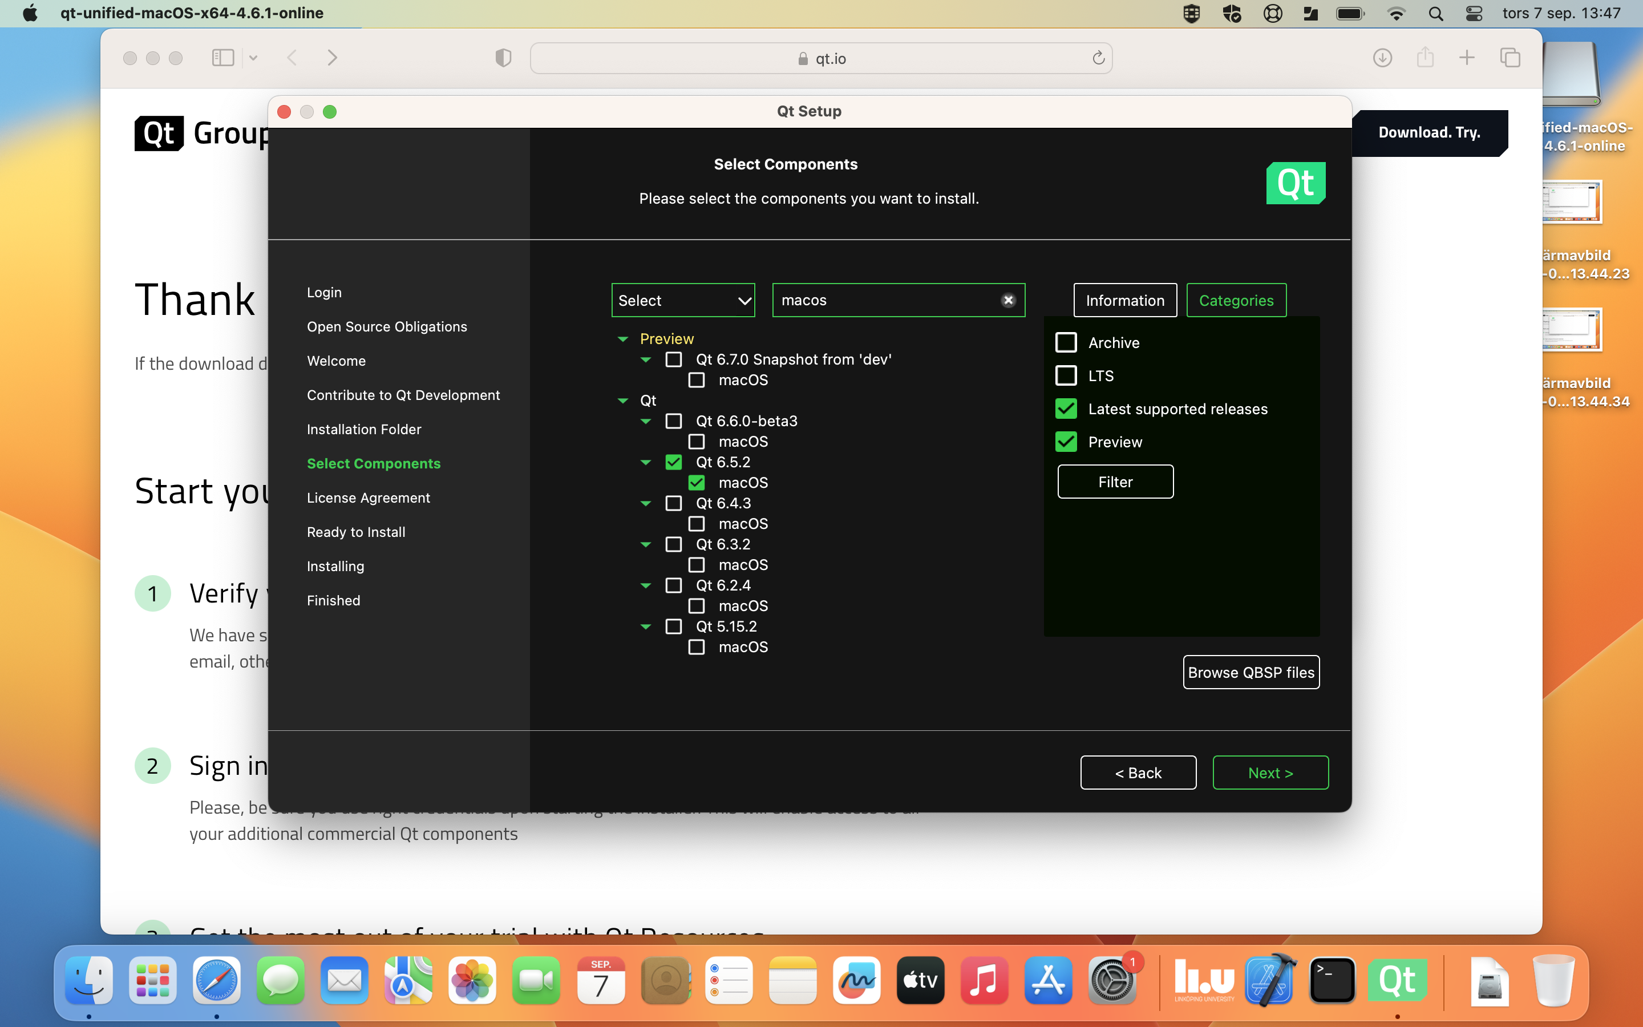1643x1027 pixels.
Task: Click the Safari qt.io address bar
Action: [821, 58]
